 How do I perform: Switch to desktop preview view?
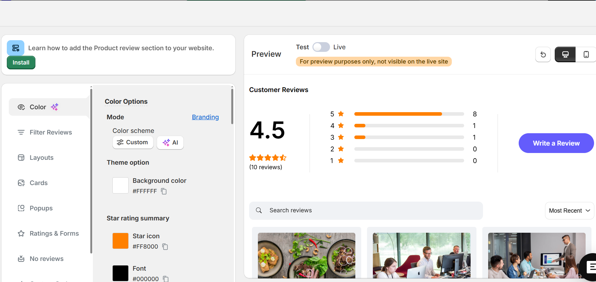pyautogui.click(x=565, y=54)
